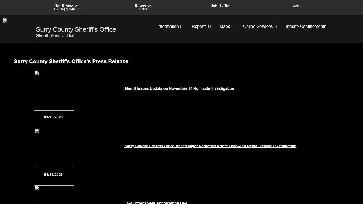Dial the non-emergency number (336) 401-8900
This screenshot has height=204, width=363.
[x=68, y=9]
